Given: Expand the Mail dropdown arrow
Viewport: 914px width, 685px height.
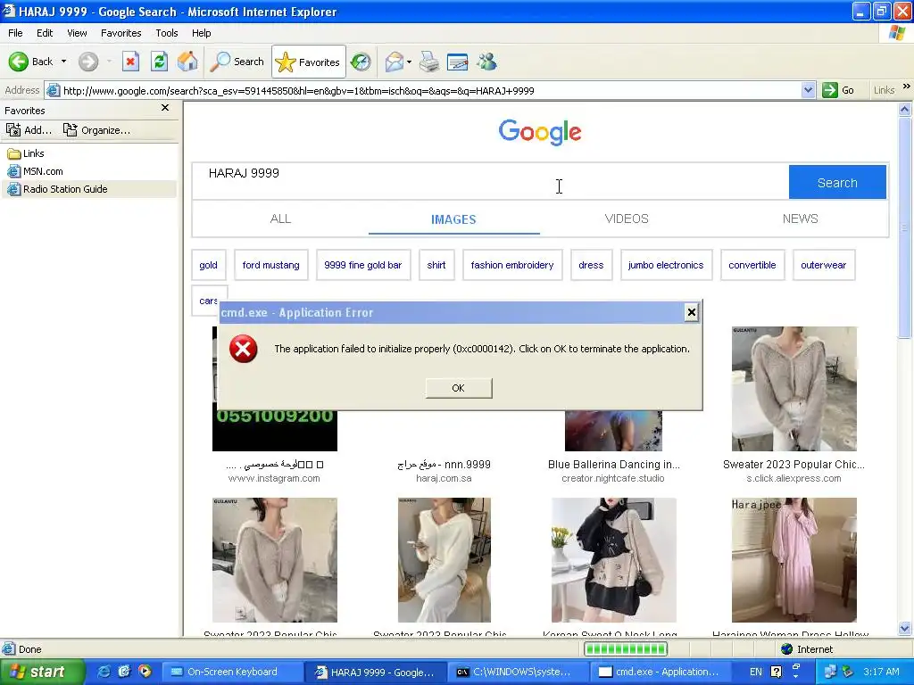Looking at the screenshot, I should [x=409, y=62].
